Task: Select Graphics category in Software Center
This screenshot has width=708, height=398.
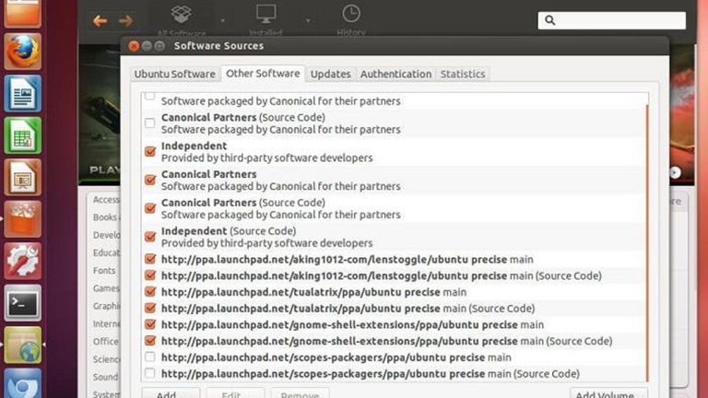Action: click(x=106, y=306)
